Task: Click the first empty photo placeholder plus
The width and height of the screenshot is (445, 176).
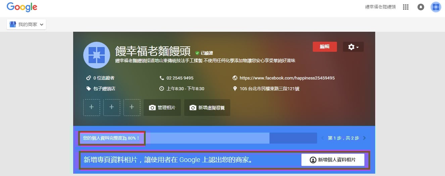Action: pos(92,107)
